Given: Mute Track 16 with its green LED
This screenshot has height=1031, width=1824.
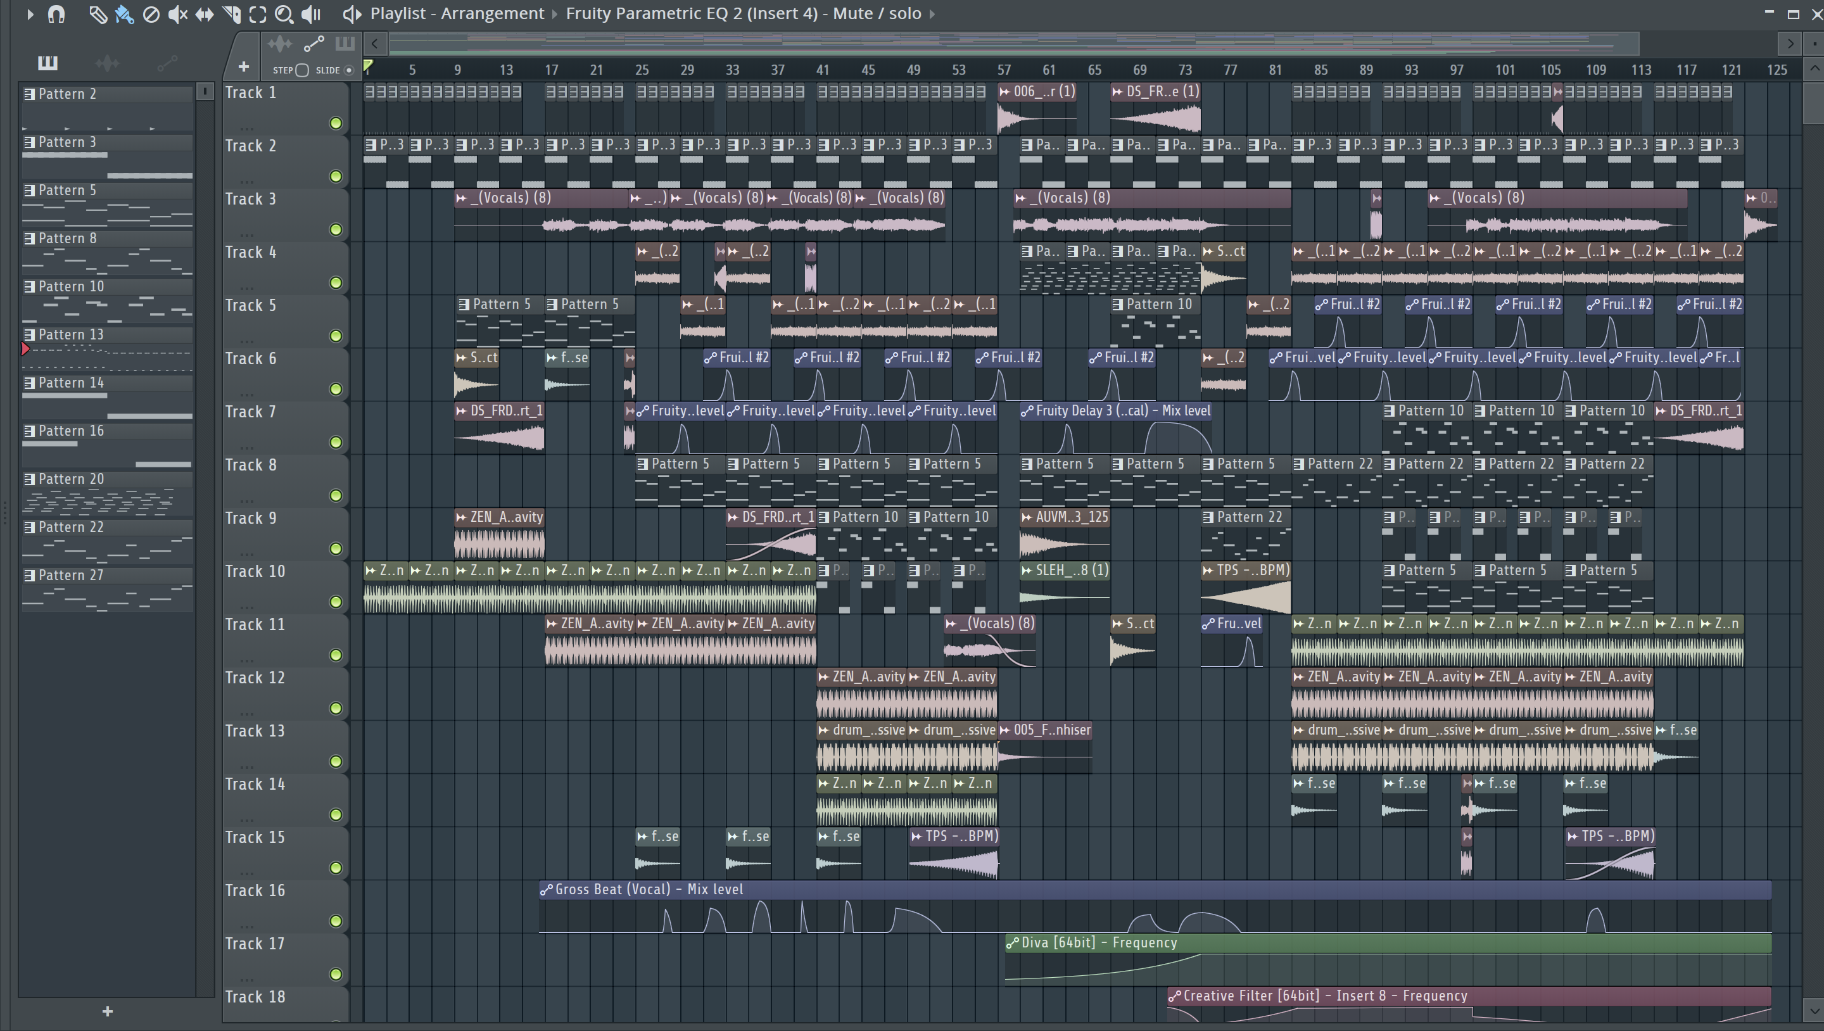Looking at the screenshot, I should [336, 921].
